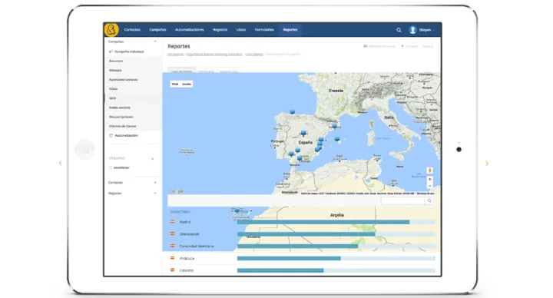Open Resumen in the sidebar
The image size is (553, 298).
click(116, 61)
